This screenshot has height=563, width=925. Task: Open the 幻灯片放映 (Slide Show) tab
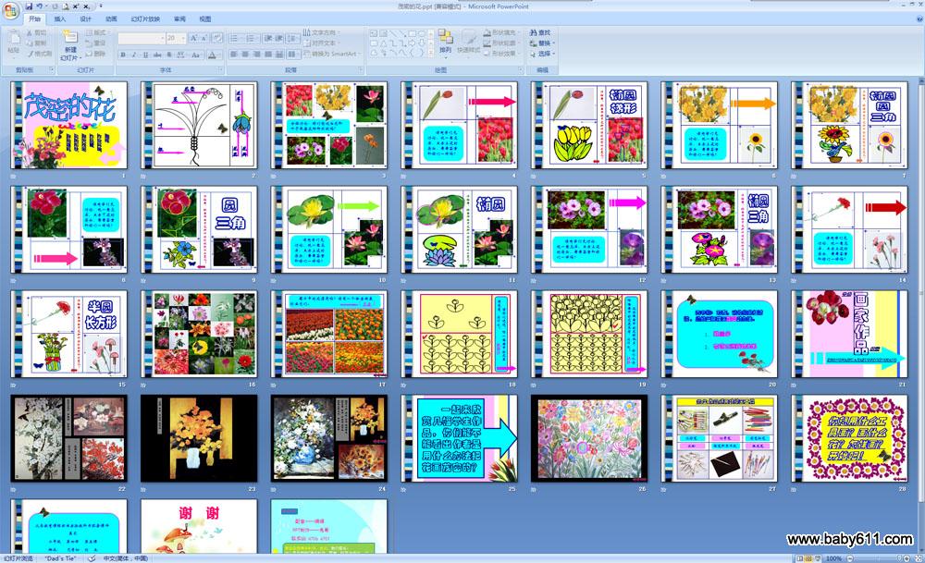[146, 18]
